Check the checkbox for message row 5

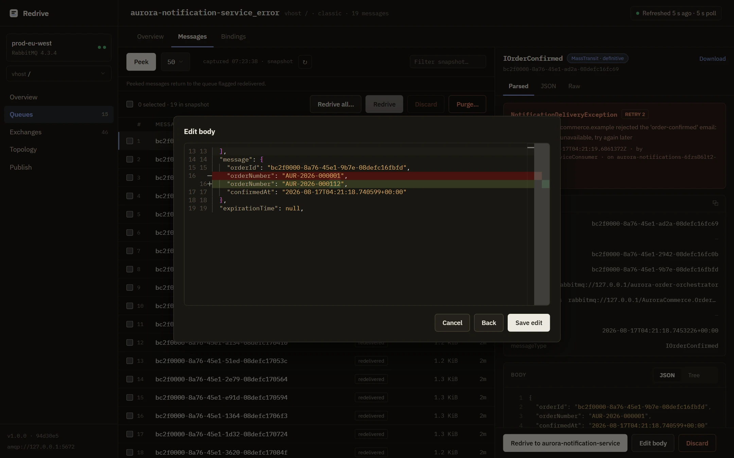[x=130, y=214]
